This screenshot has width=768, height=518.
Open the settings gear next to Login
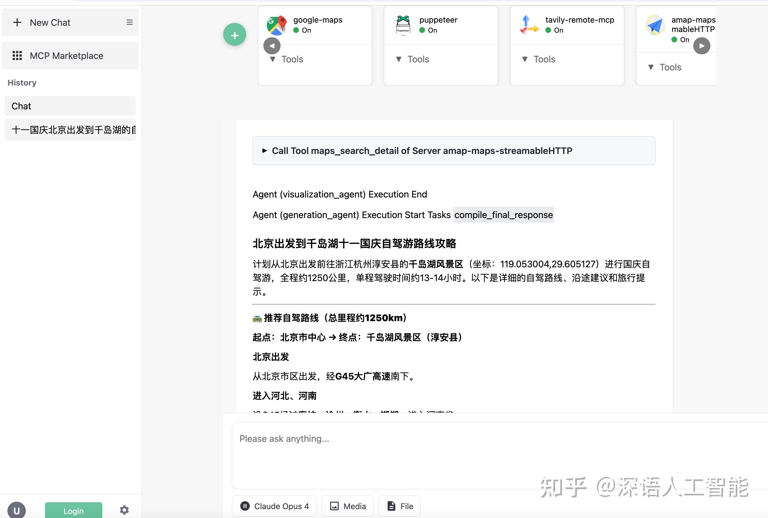[124, 510]
